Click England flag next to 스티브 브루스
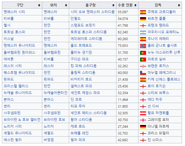The image size is (185, 146). pyautogui.click(x=143, y=93)
